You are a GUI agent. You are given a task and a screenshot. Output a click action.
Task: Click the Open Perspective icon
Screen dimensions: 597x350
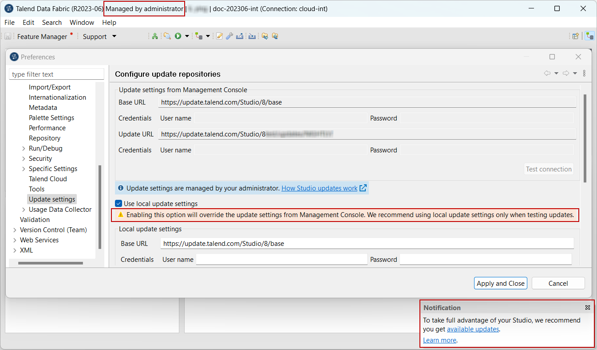(575, 36)
